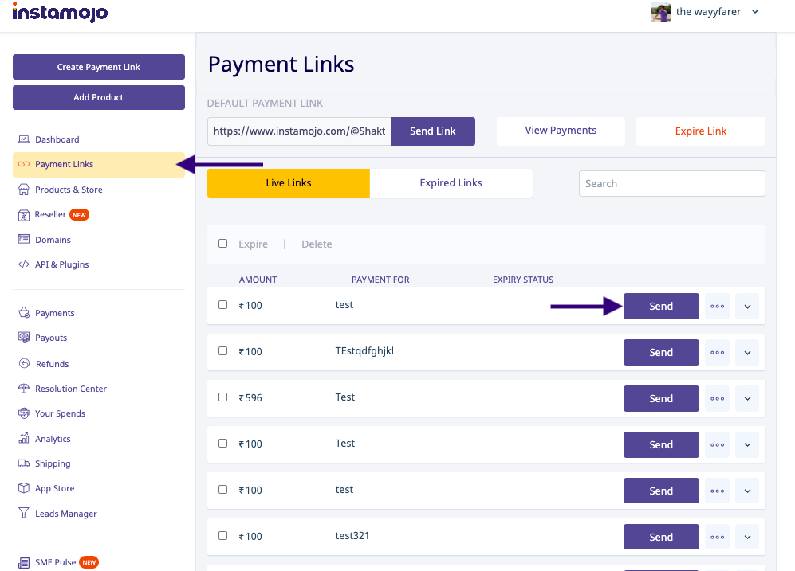Click the wayyfarer profile avatar
795x571 pixels.
[x=661, y=12]
